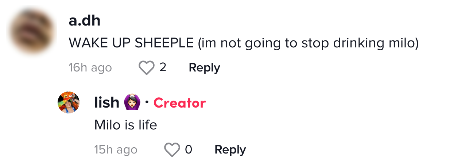
Task: Select the "Milo is life" reply text
Action: (125, 125)
